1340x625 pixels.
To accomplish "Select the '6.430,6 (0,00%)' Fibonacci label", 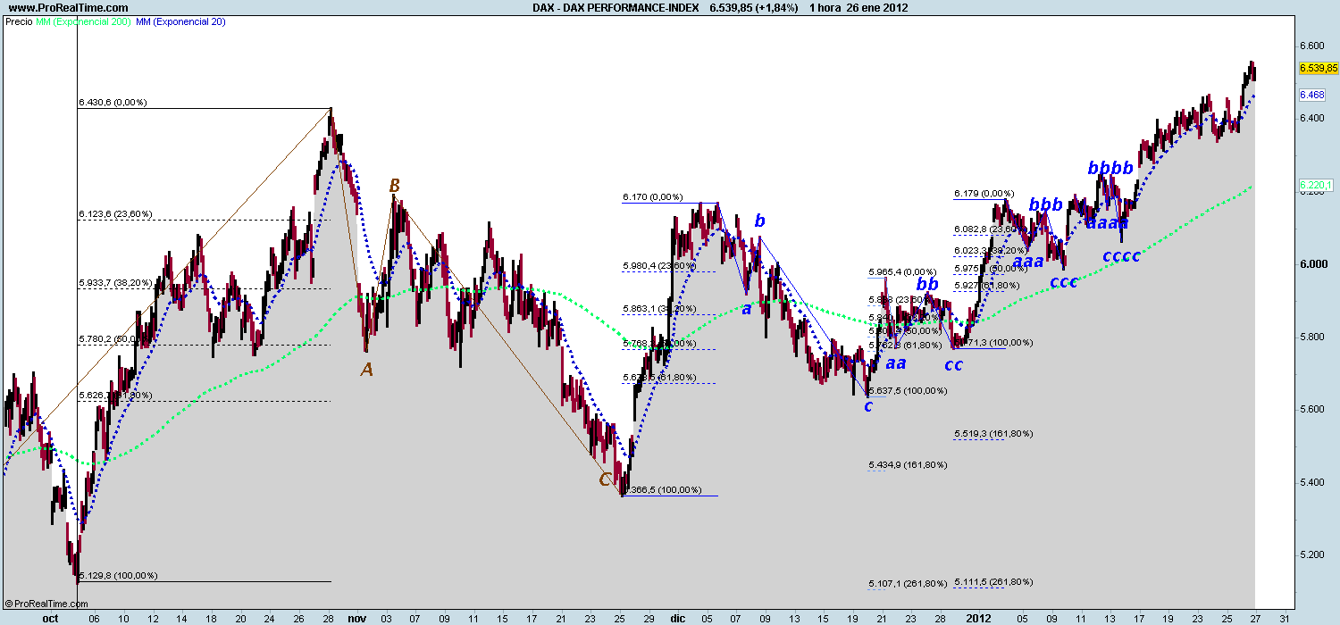I will [x=113, y=103].
